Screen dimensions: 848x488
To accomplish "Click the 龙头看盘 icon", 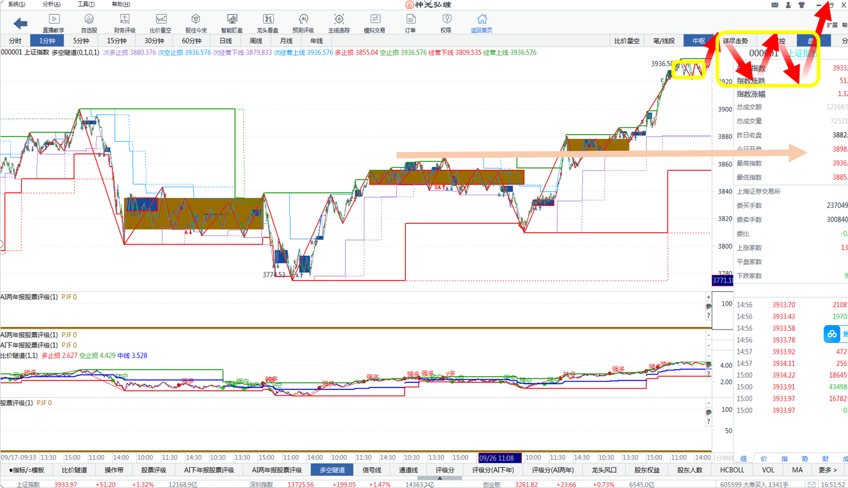I will pyautogui.click(x=268, y=23).
